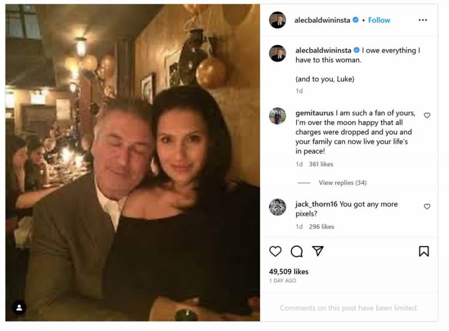Open the three-dot more options menu
The width and height of the screenshot is (449, 331).
[423, 20]
